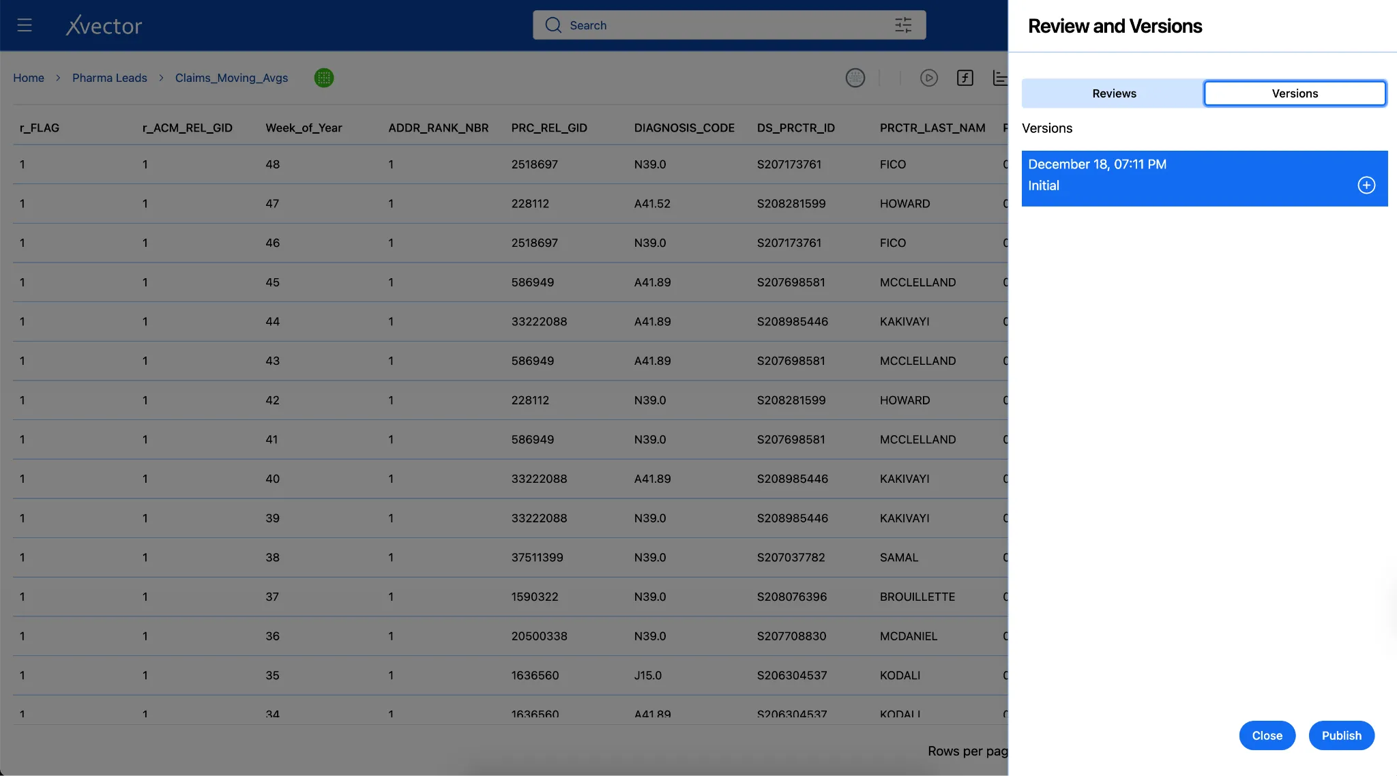The image size is (1397, 776).
Task: Focus the Search input field
Action: (729, 25)
